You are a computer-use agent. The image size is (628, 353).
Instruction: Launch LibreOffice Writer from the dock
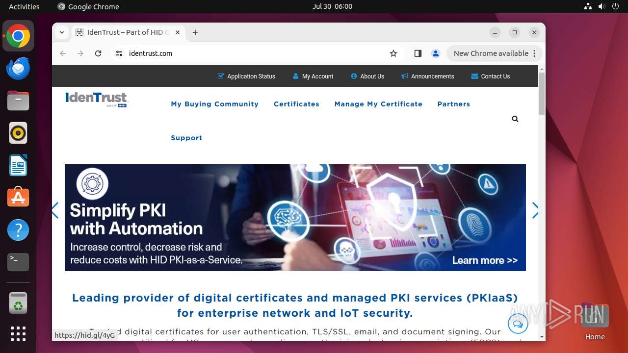click(x=18, y=165)
